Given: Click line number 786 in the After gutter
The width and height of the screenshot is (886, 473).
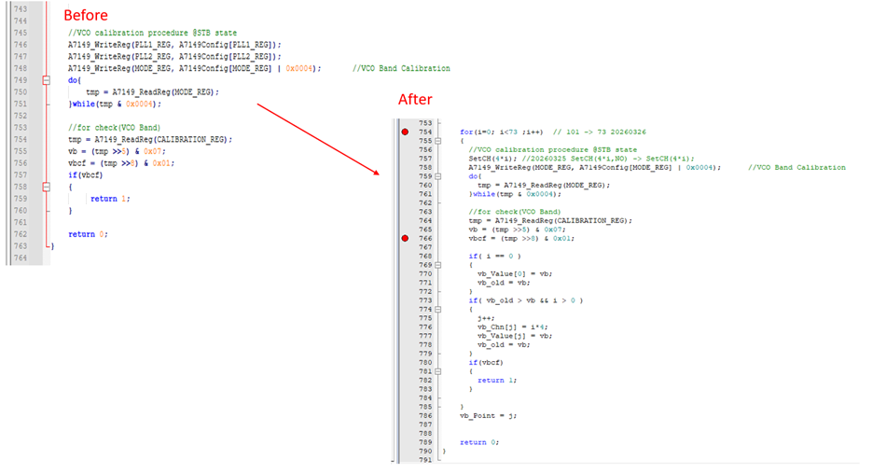Looking at the screenshot, I should click(x=425, y=415).
